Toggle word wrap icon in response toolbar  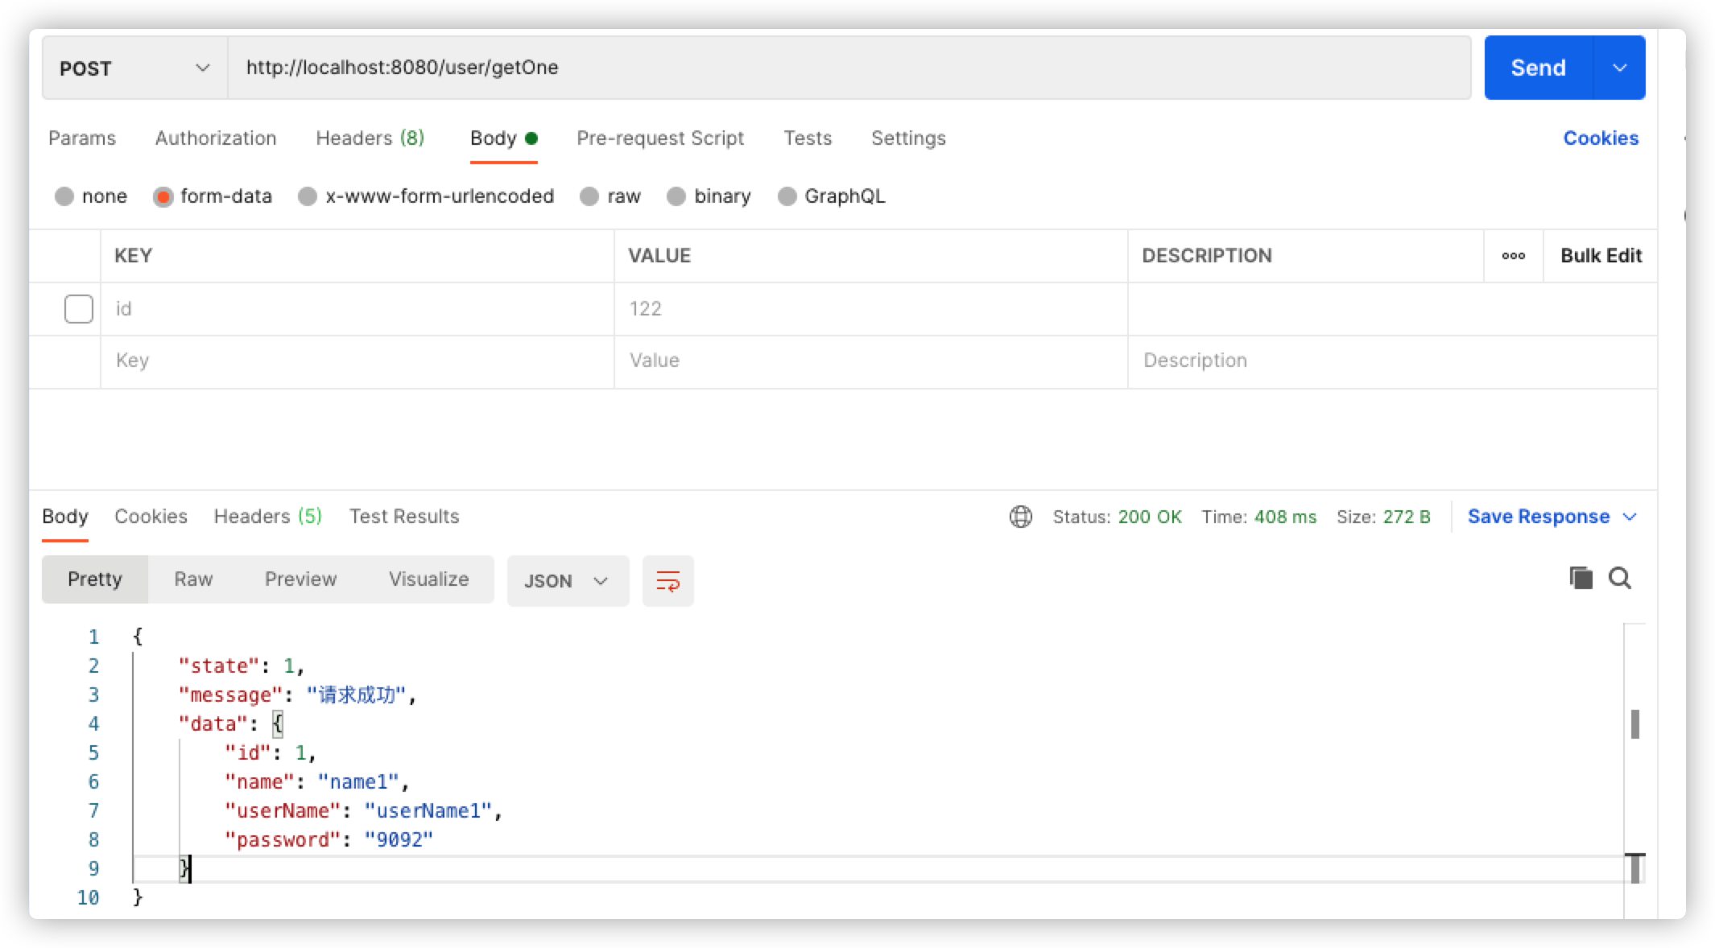(x=667, y=580)
